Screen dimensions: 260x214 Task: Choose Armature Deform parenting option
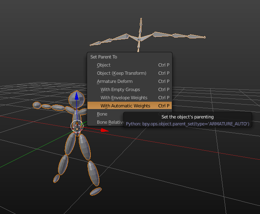130,81
